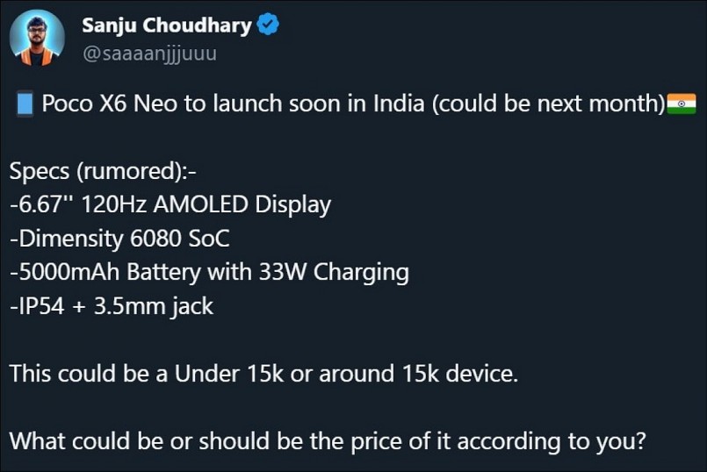
Task: Open the Sanju Choudhary display name
Action: (167, 25)
